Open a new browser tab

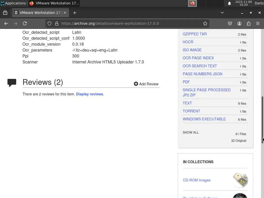[x=75, y=13]
